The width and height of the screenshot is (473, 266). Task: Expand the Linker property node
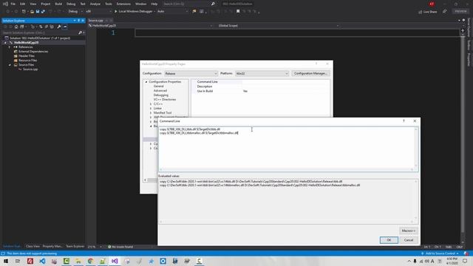pyautogui.click(x=151, y=109)
